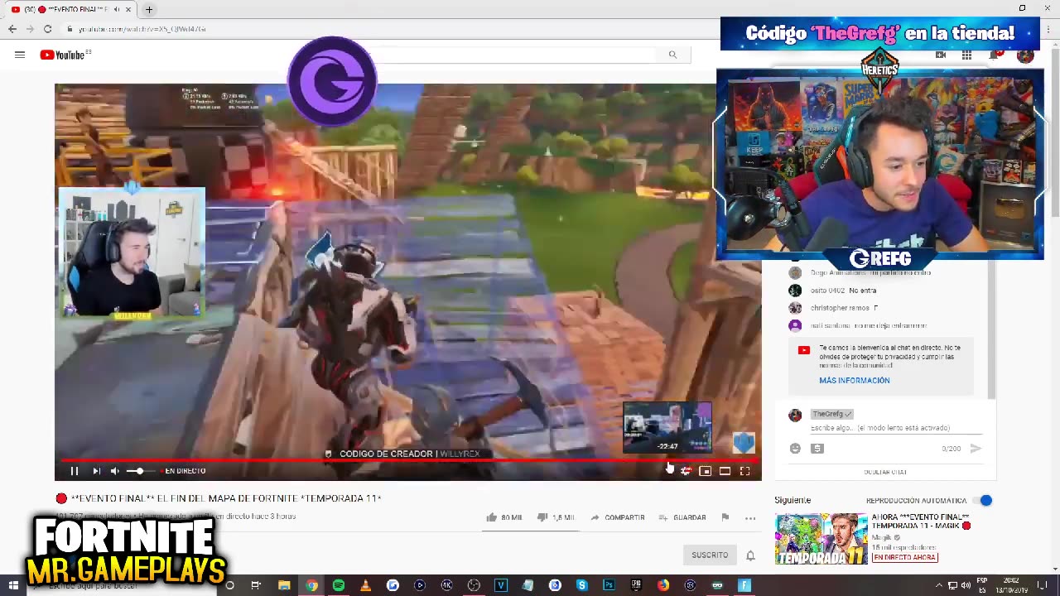
Task: Open the player miniplayer button
Action: tap(705, 471)
